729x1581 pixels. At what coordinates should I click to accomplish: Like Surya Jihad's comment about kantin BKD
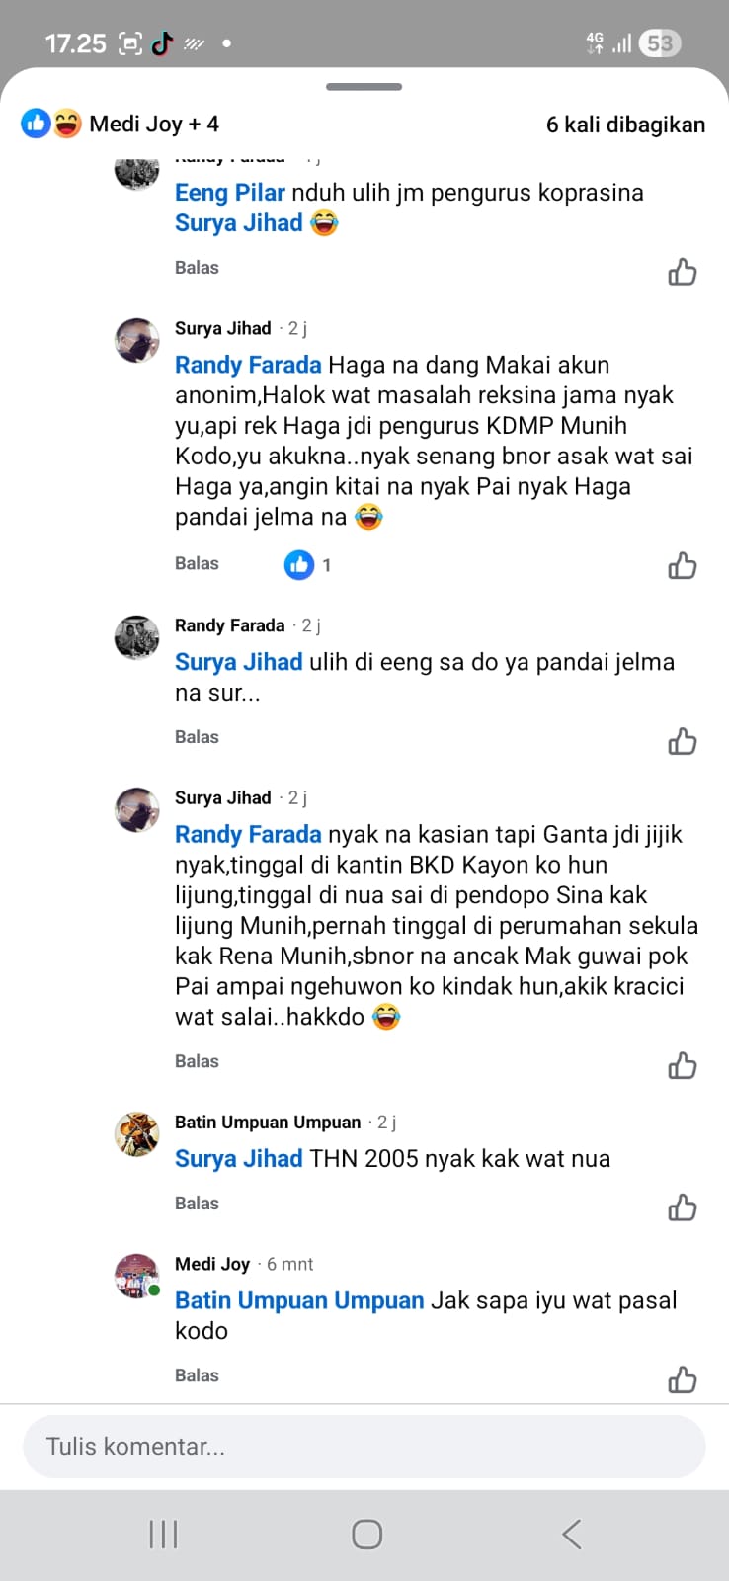point(682,1065)
